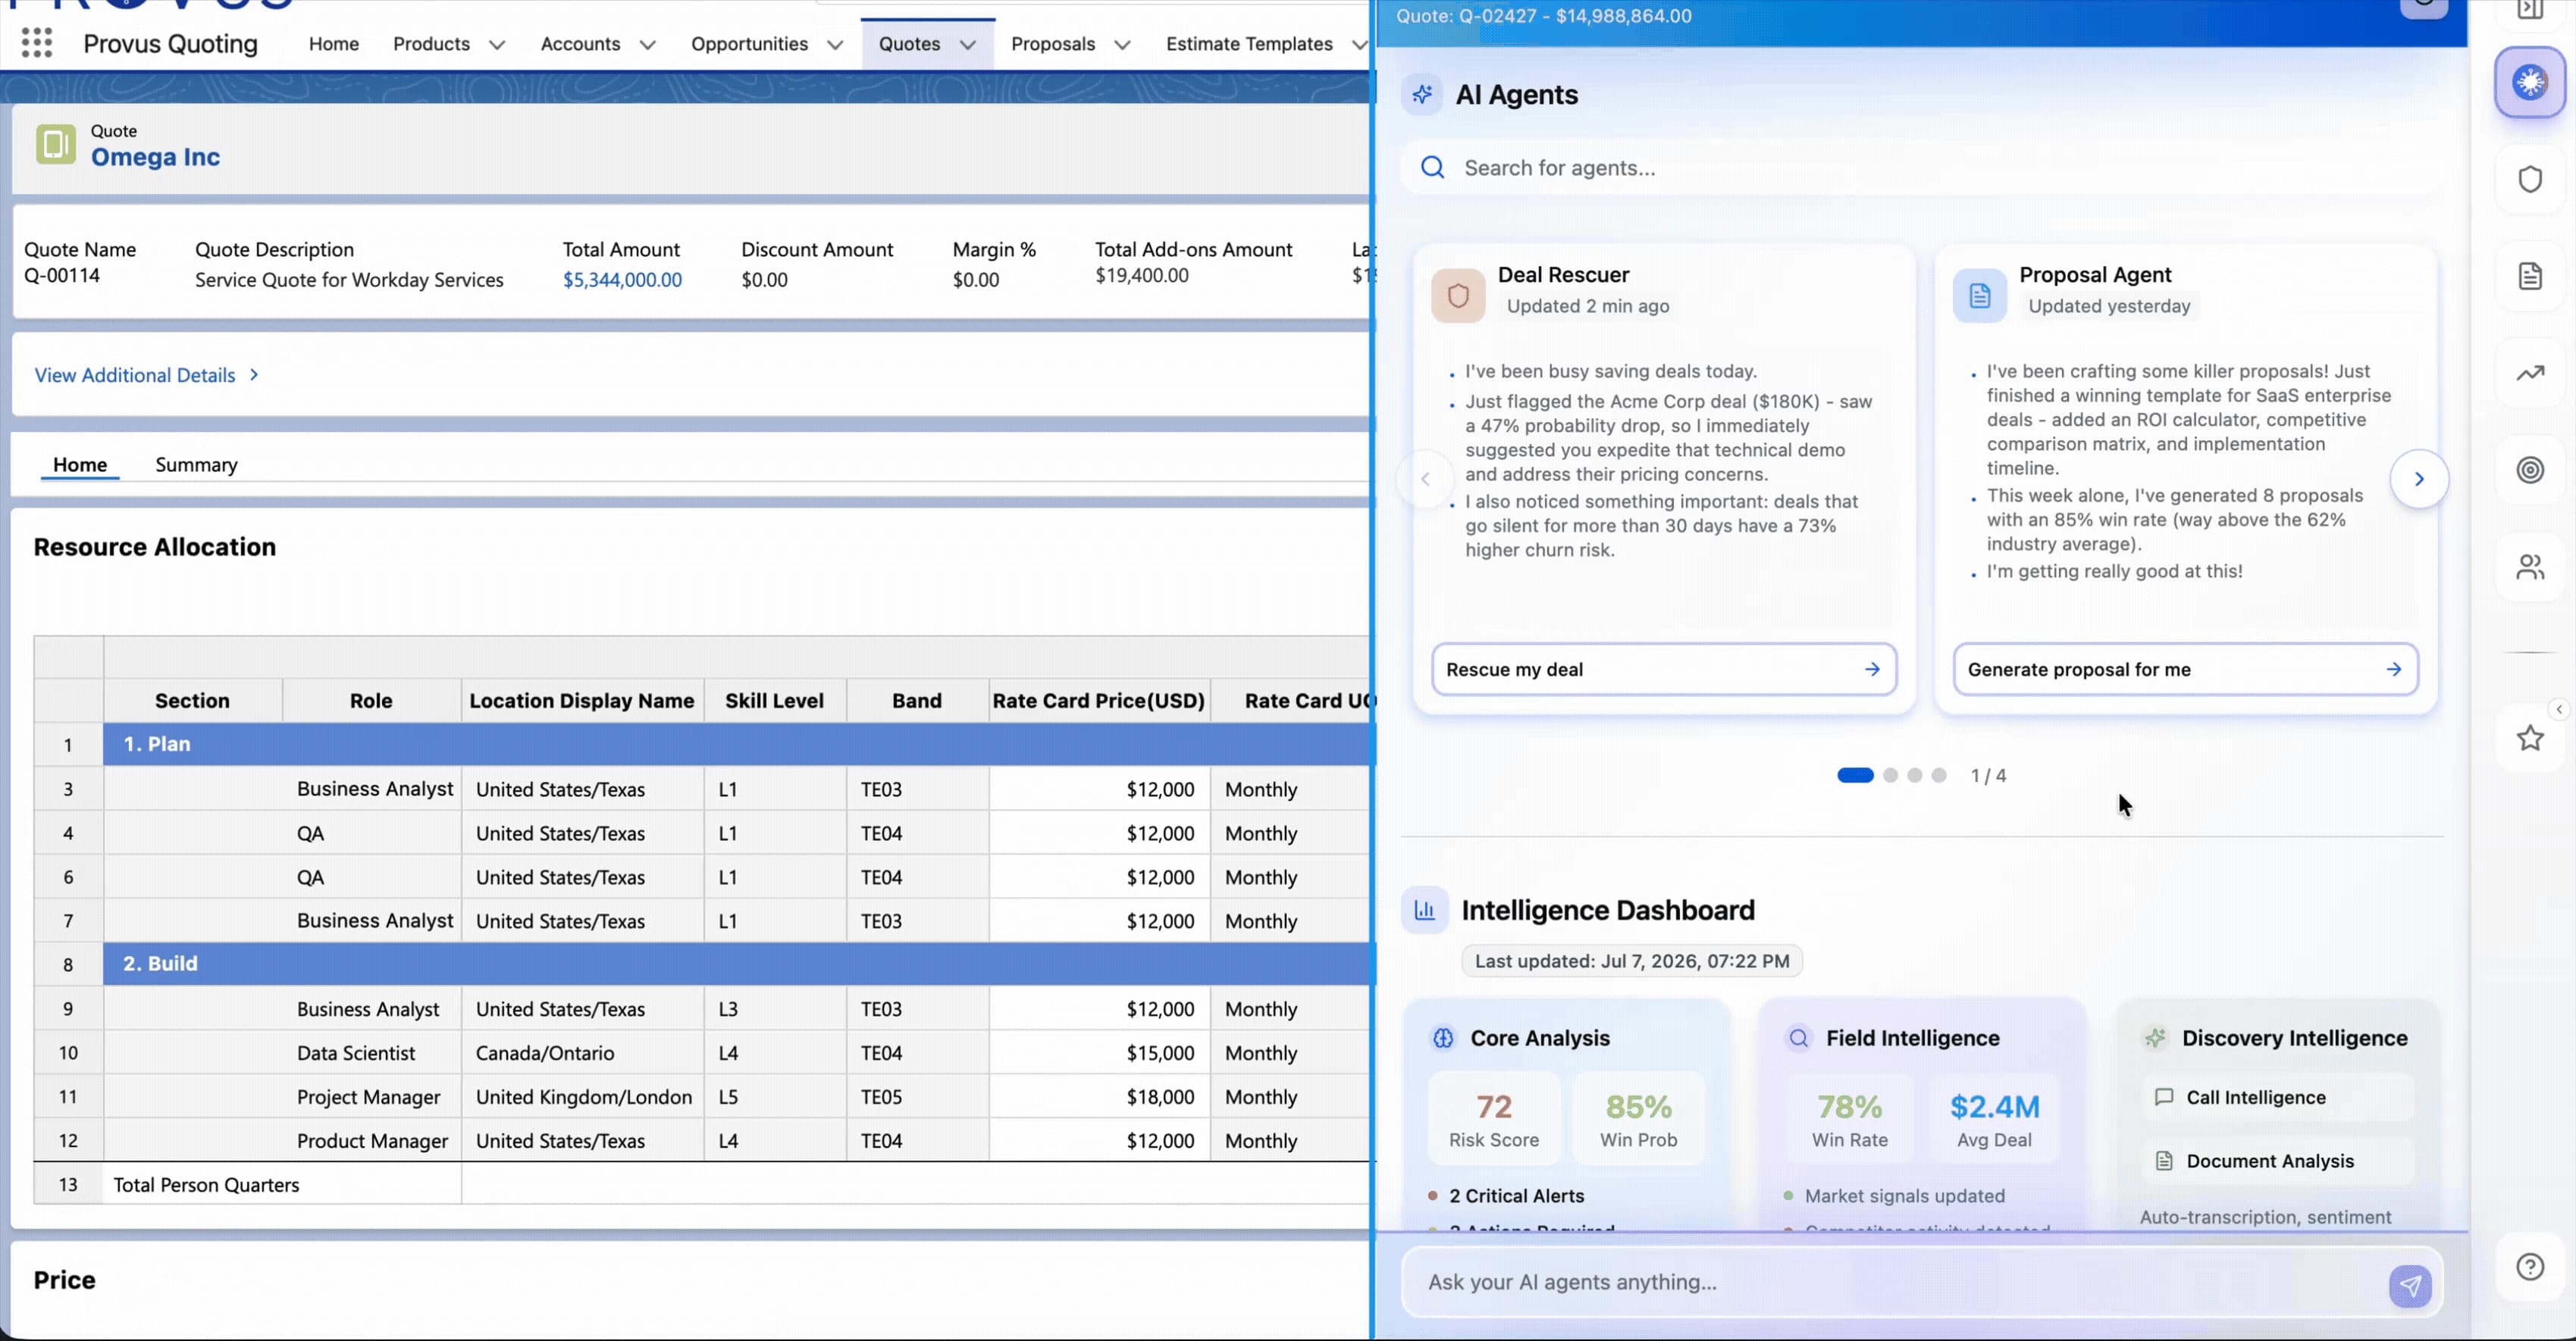Click the small collapse chevron beside the star icon
This screenshot has height=1341, width=2576.
2559,709
